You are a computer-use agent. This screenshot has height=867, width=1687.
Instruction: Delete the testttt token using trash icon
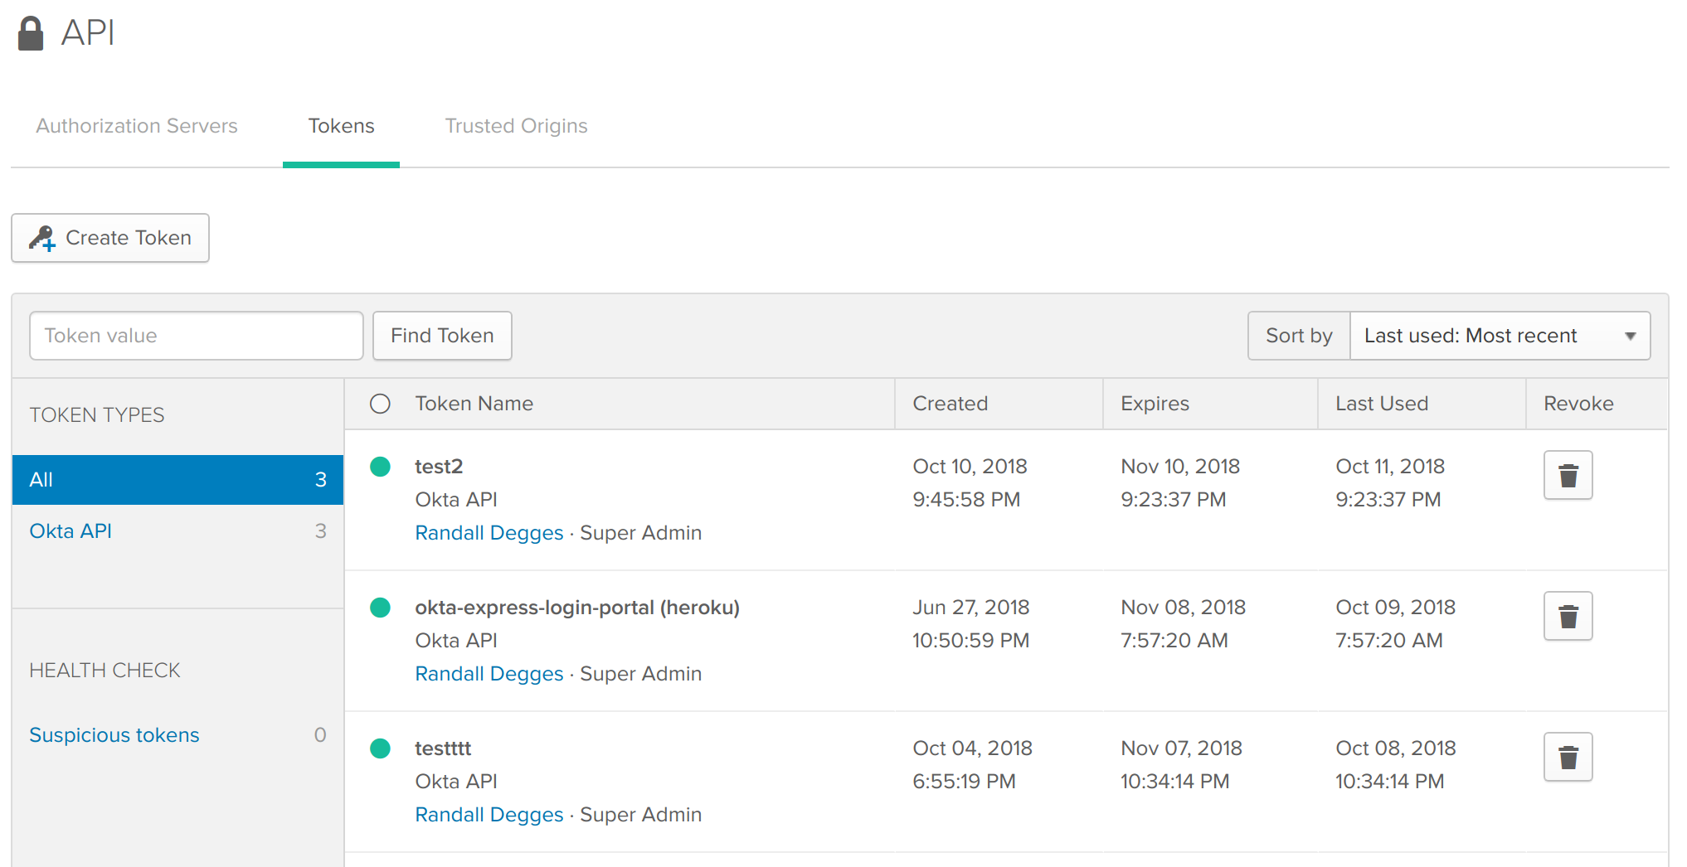1568,758
